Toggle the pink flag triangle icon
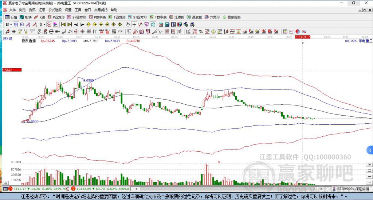Screen dimensions: 373x200 coord(56,24)
